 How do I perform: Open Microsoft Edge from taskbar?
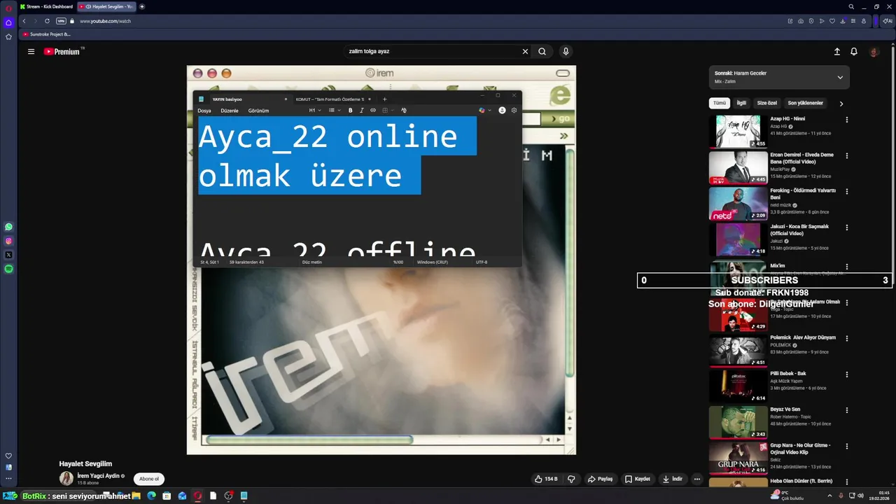pyautogui.click(x=151, y=496)
